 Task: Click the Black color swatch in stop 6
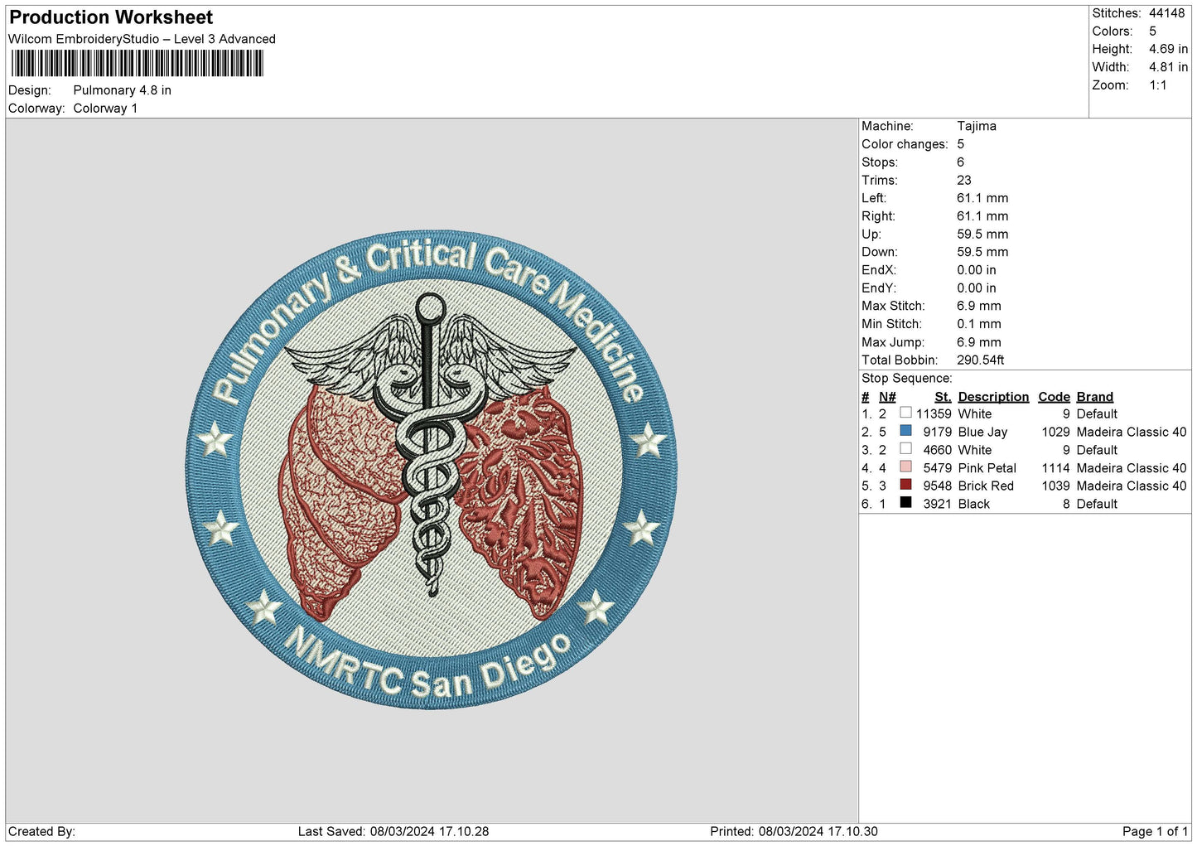pos(905,502)
